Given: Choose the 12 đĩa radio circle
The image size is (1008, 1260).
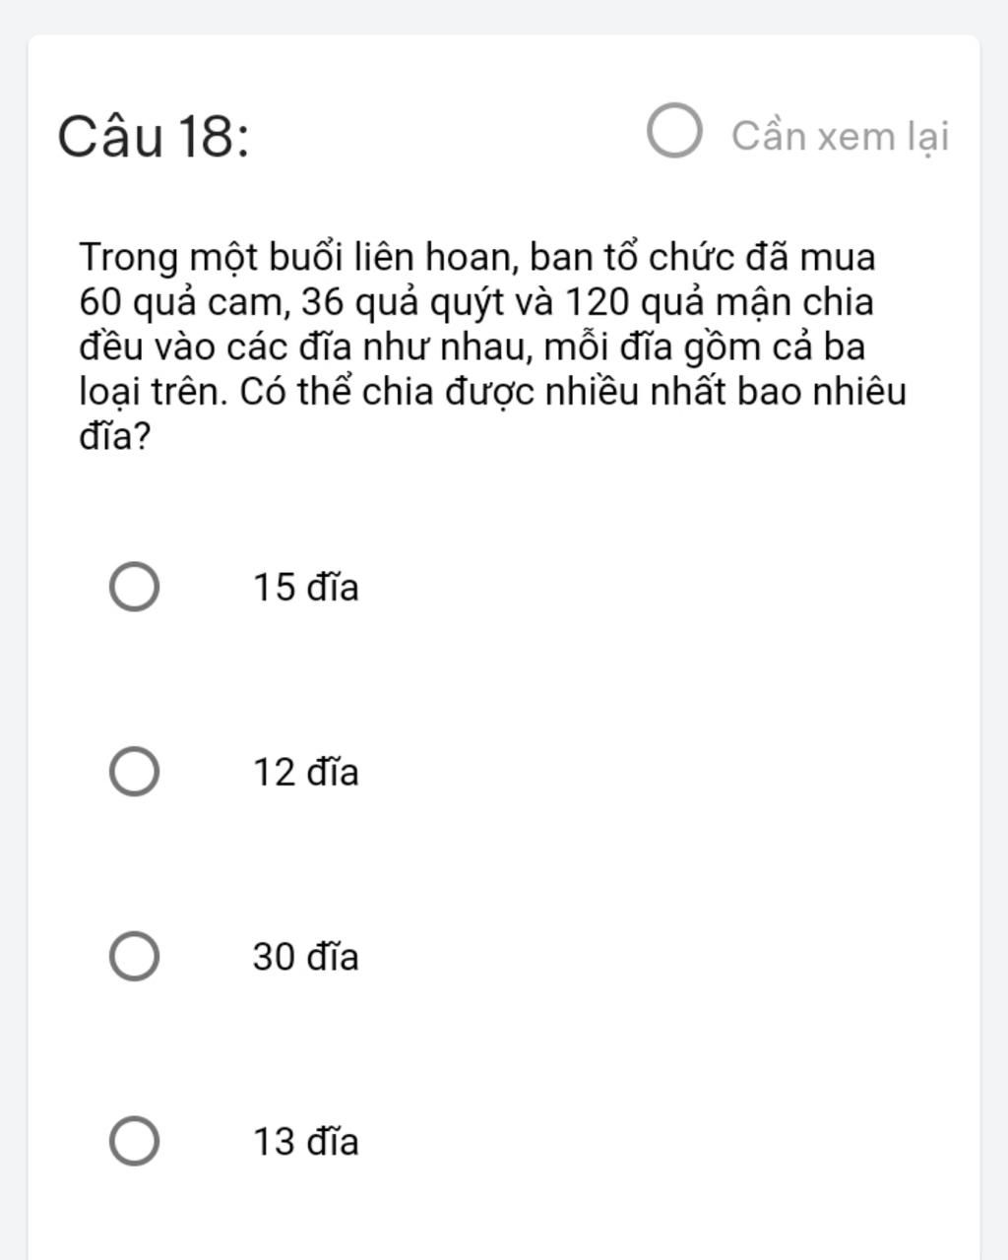Looking at the screenshot, I should (x=134, y=772).
